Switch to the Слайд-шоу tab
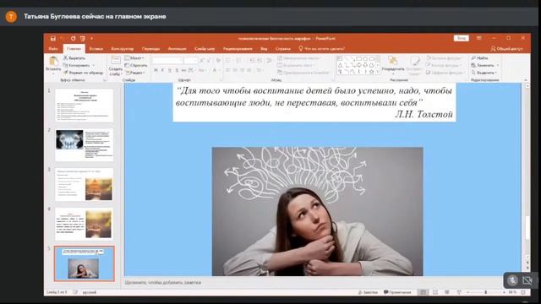 (205, 49)
